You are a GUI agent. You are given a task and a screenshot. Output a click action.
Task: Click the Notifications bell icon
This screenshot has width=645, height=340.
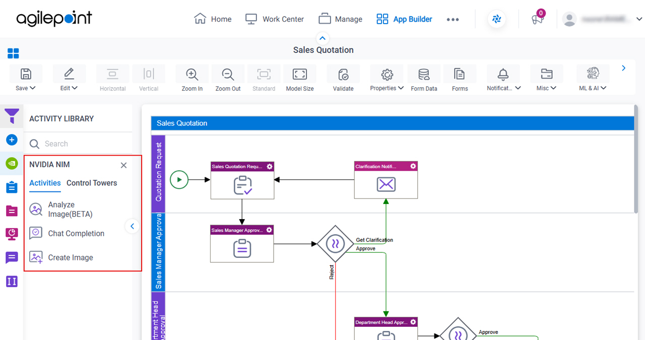pos(503,74)
